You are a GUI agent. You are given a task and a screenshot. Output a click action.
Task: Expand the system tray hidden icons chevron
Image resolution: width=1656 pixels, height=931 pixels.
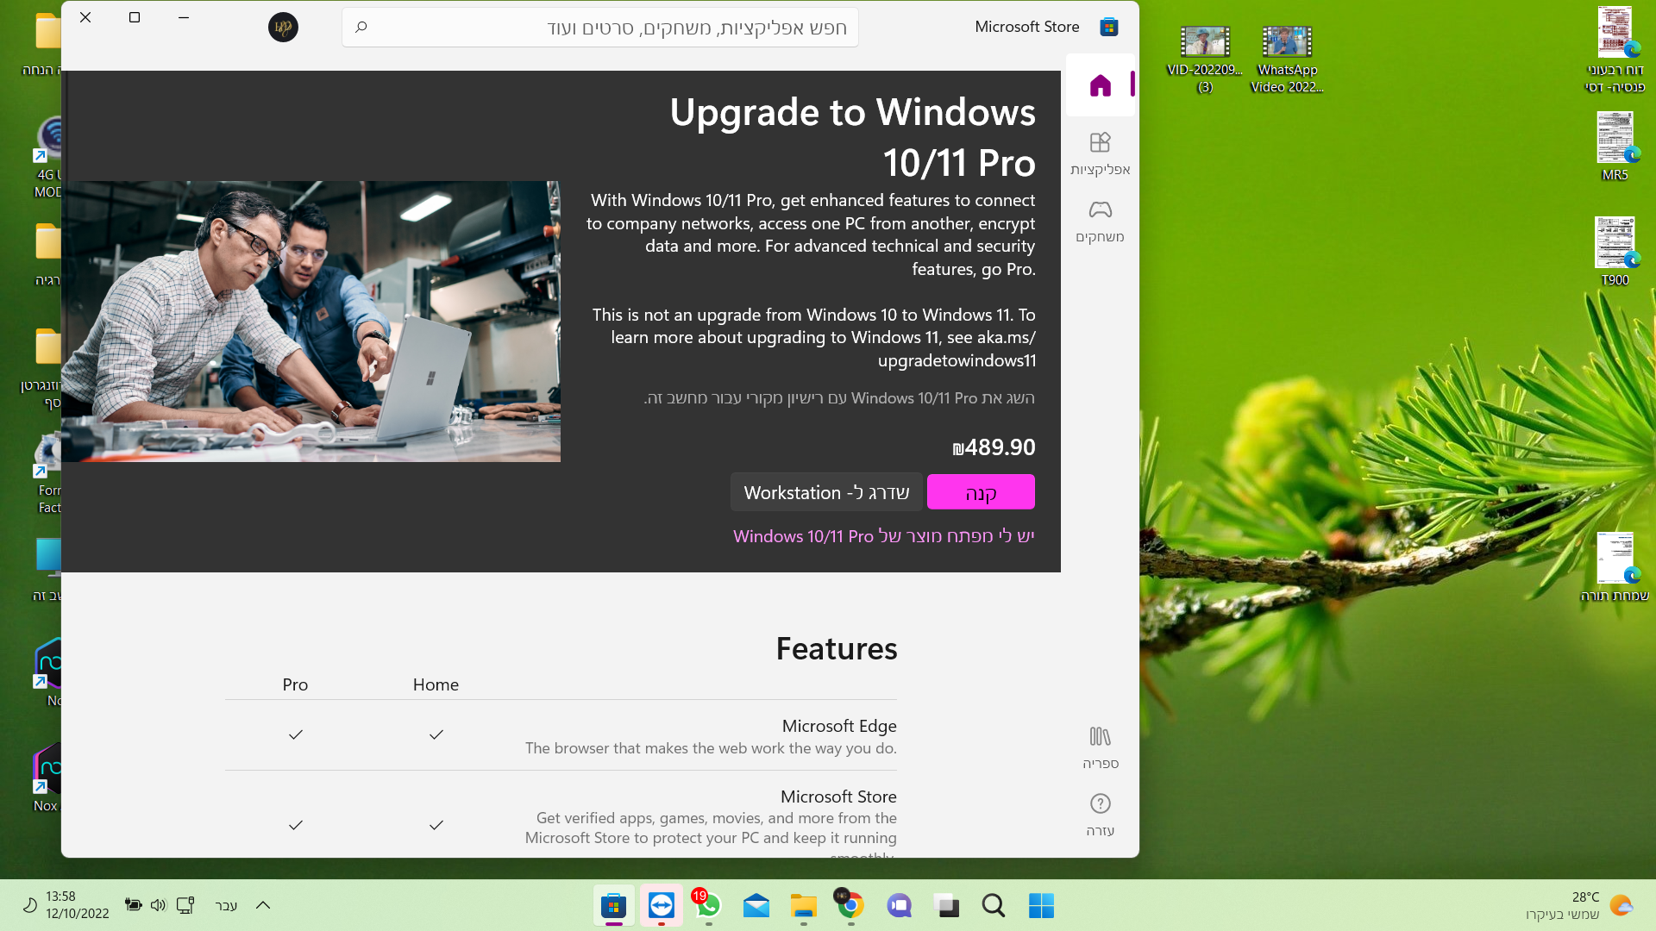(263, 905)
